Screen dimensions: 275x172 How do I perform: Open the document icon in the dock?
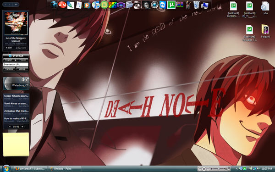(x=79, y=5)
